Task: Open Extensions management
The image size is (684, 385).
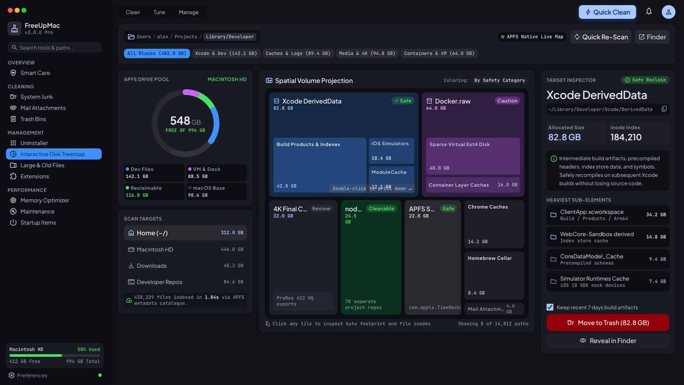Action: click(54, 176)
